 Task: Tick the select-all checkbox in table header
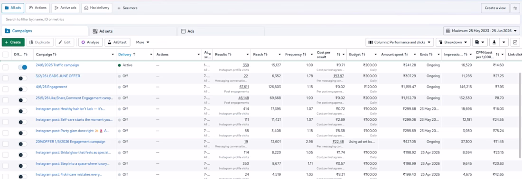(x=5, y=54)
